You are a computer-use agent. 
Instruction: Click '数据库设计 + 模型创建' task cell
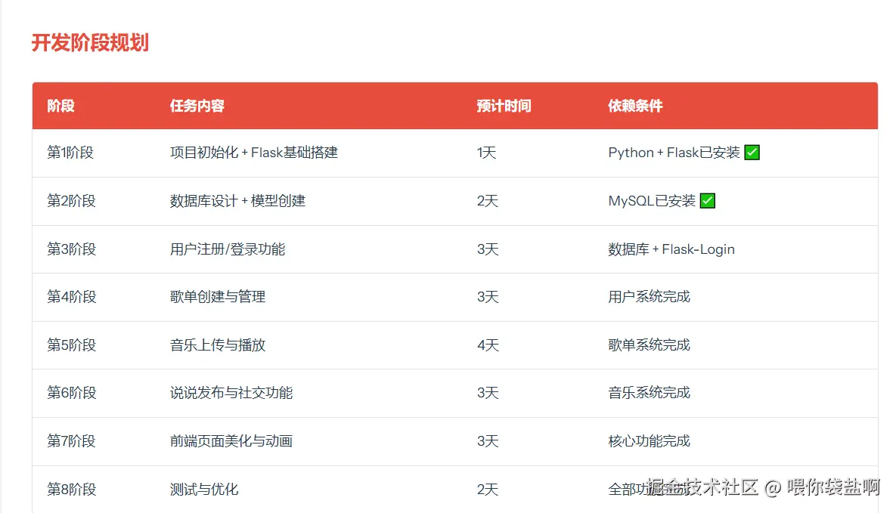tap(237, 201)
